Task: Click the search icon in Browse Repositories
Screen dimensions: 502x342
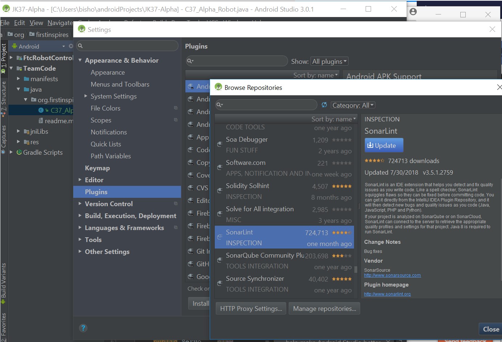Action: point(219,105)
